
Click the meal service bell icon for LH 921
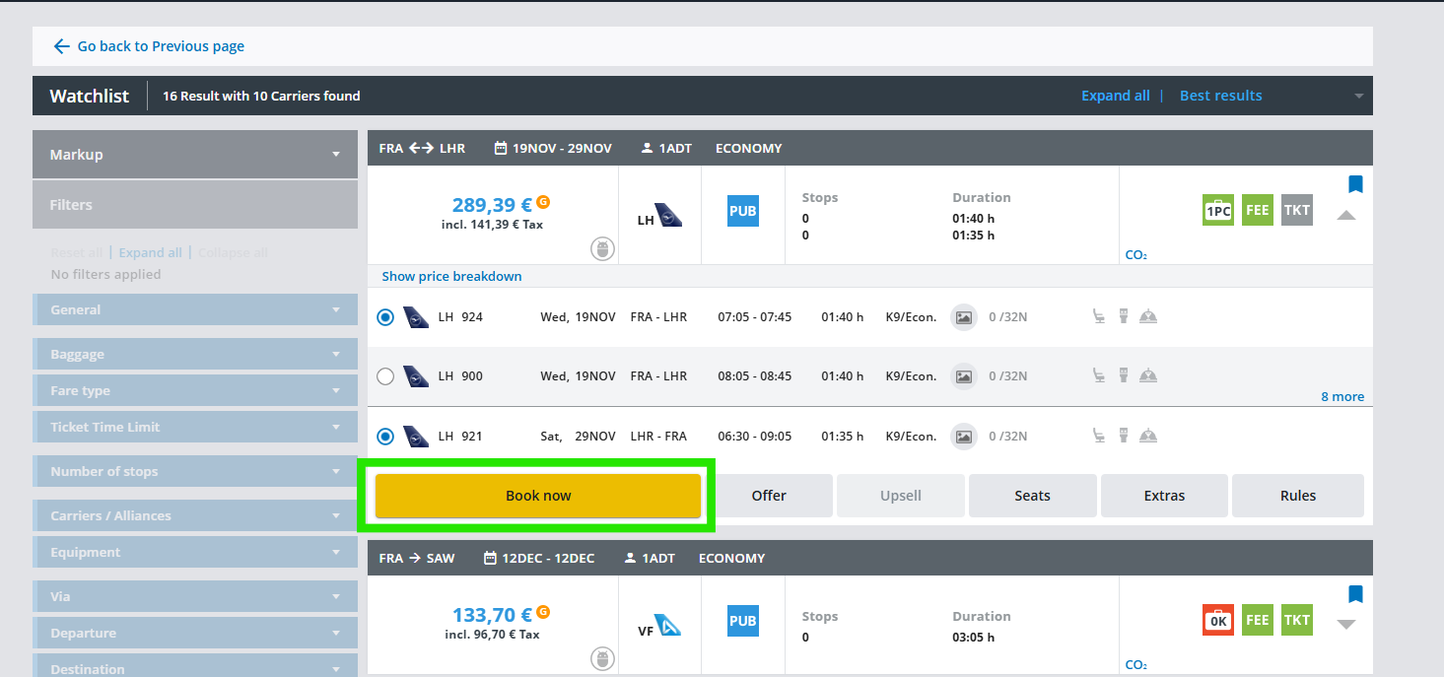(x=1147, y=436)
